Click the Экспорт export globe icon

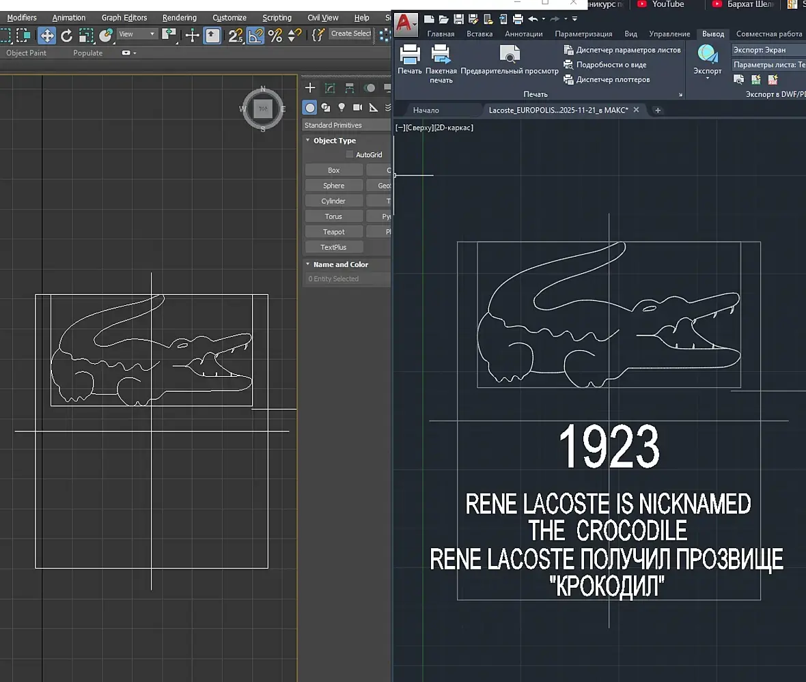707,55
